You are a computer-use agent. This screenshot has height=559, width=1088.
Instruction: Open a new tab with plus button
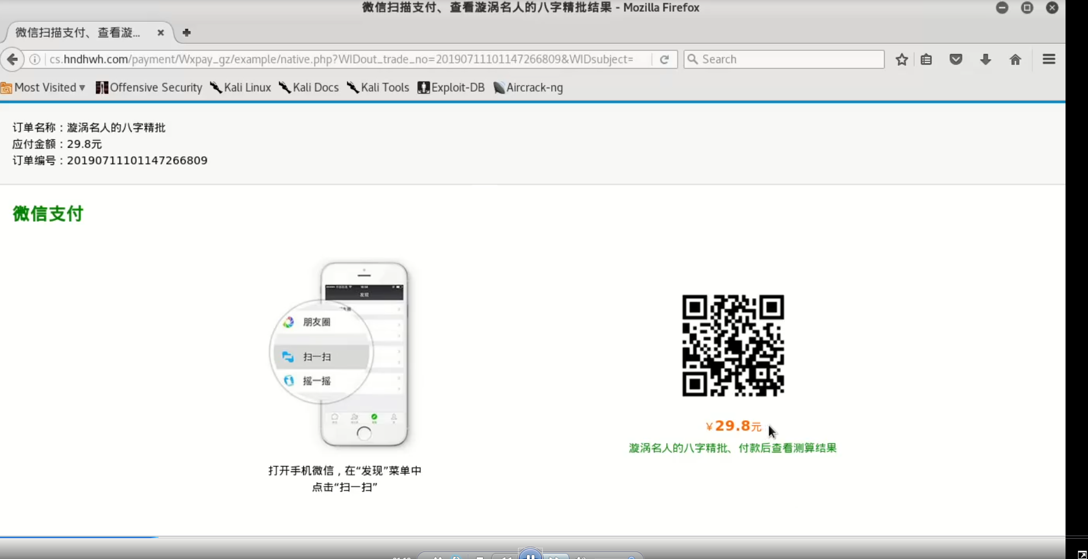[x=186, y=33]
